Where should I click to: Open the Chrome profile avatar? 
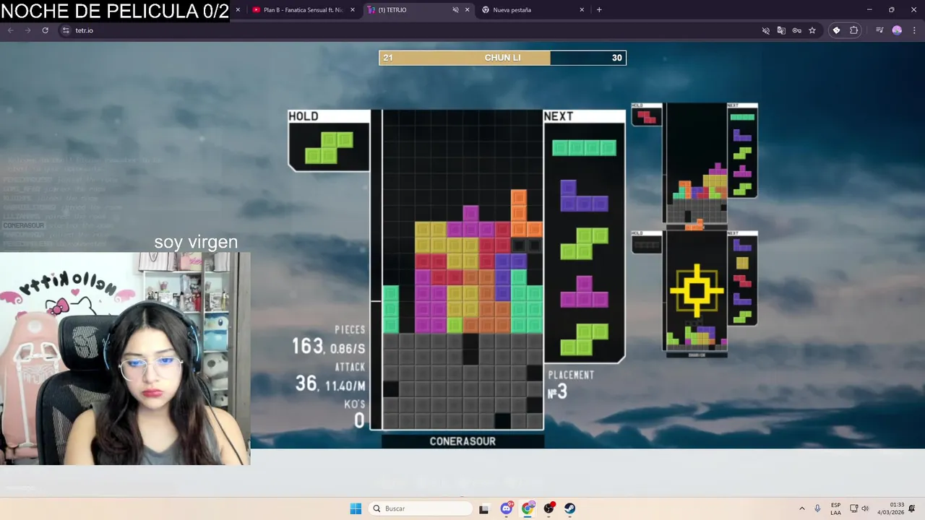pos(897,30)
